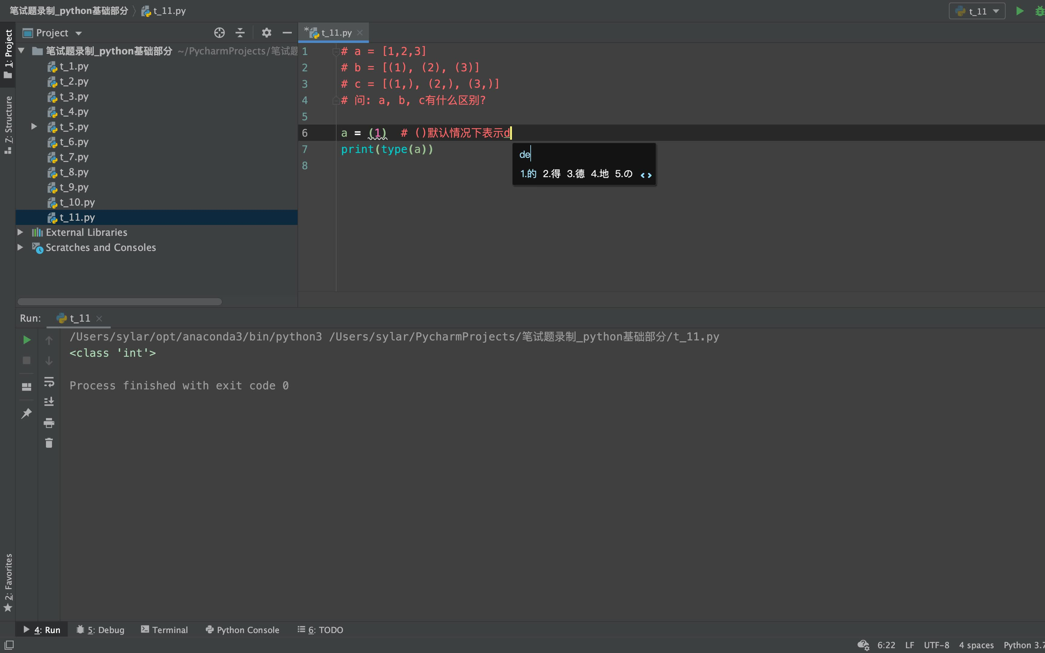Toggle scroll to end in Run console
The width and height of the screenshot is (1045, 653).
pos(49,402)
